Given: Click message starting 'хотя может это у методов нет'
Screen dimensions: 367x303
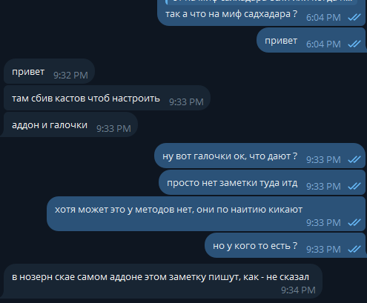Looking at the screenshot, I should (206, 214).
